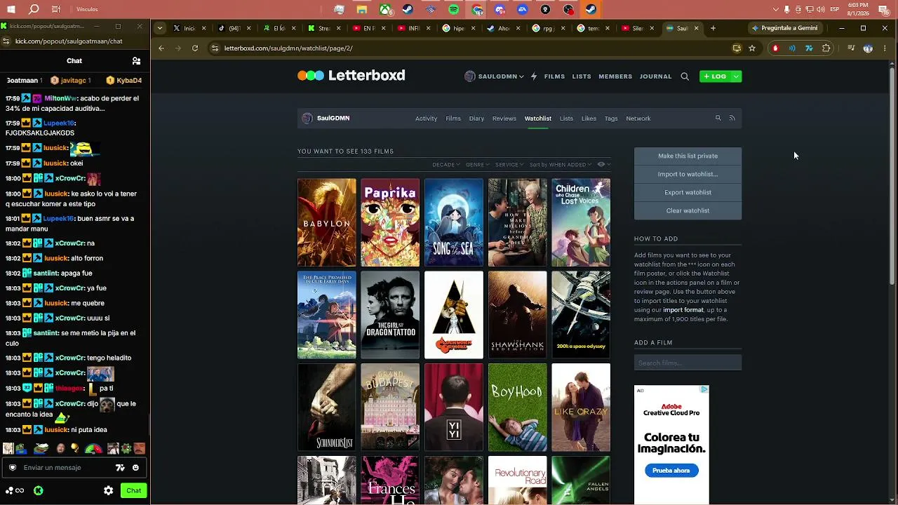Reload the Letterboxd page
This screenshot has height=505, width=898.
[x=195, y=48]
